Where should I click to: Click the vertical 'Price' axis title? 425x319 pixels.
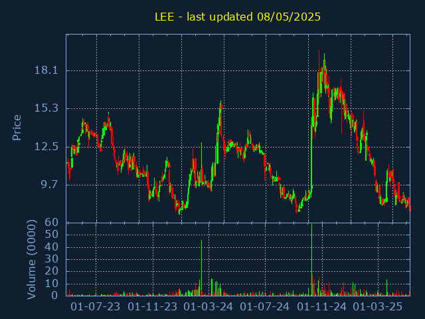[17, 128]
